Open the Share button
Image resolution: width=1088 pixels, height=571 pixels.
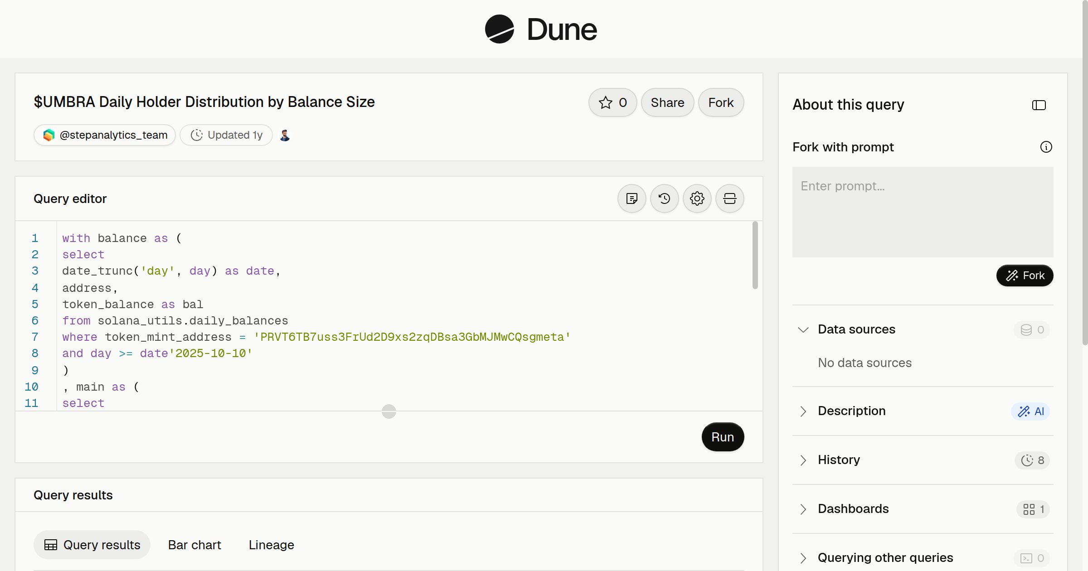click(667, 102)
